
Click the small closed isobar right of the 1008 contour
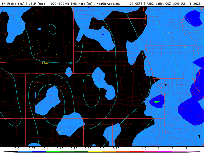pyautogui.click(x=53, y=30)
